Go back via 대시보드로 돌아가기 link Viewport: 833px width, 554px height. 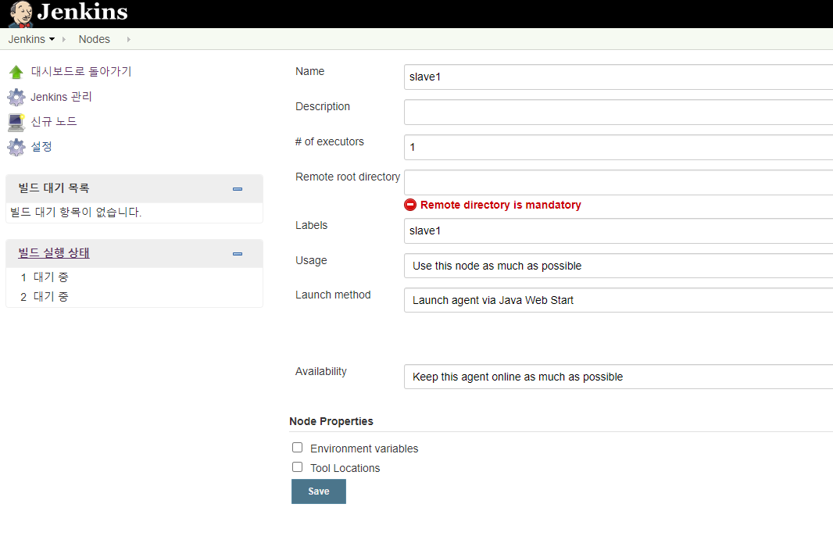pos(81,71)
